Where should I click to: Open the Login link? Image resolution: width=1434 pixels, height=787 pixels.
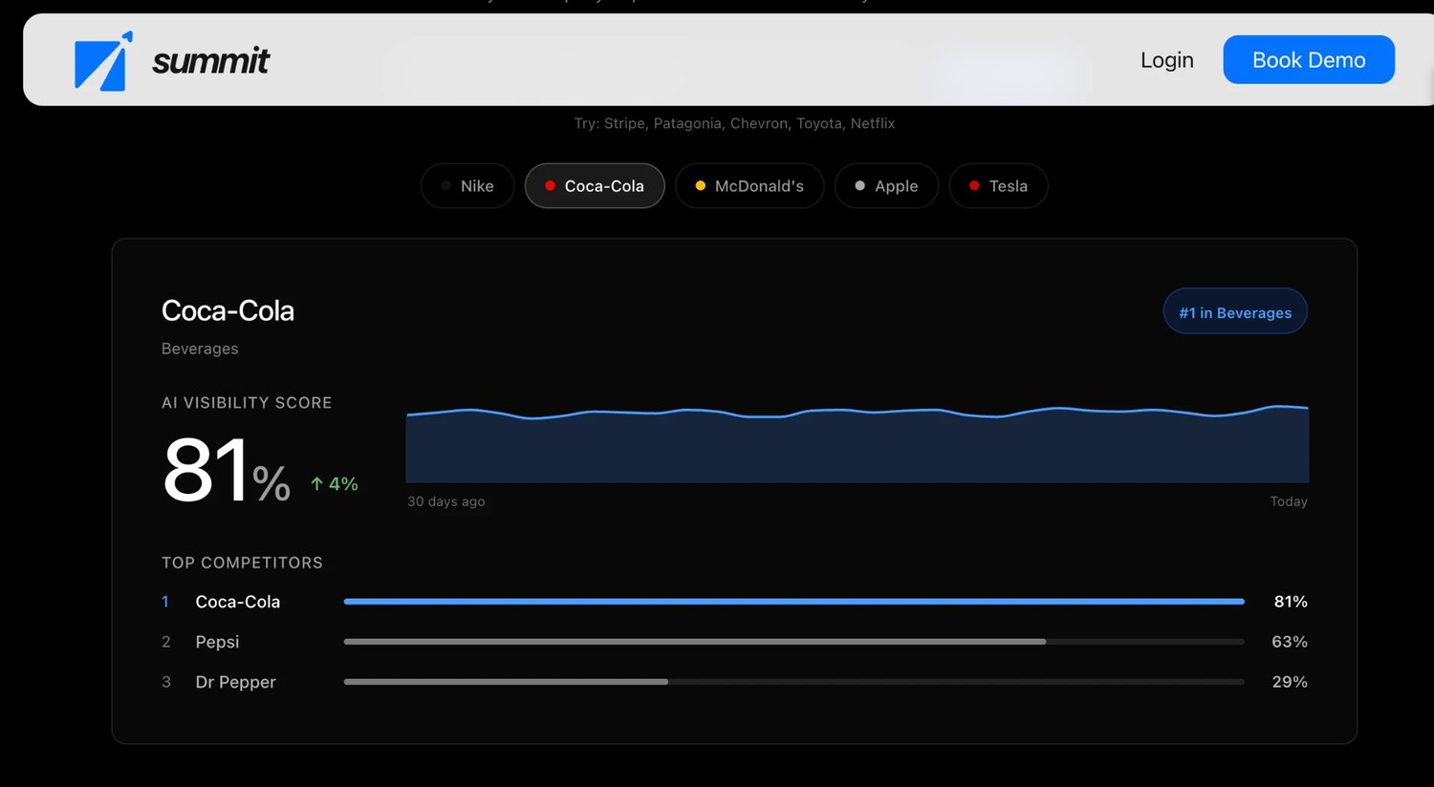[x=1167, y=60]
